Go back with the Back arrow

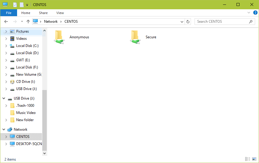6,22
